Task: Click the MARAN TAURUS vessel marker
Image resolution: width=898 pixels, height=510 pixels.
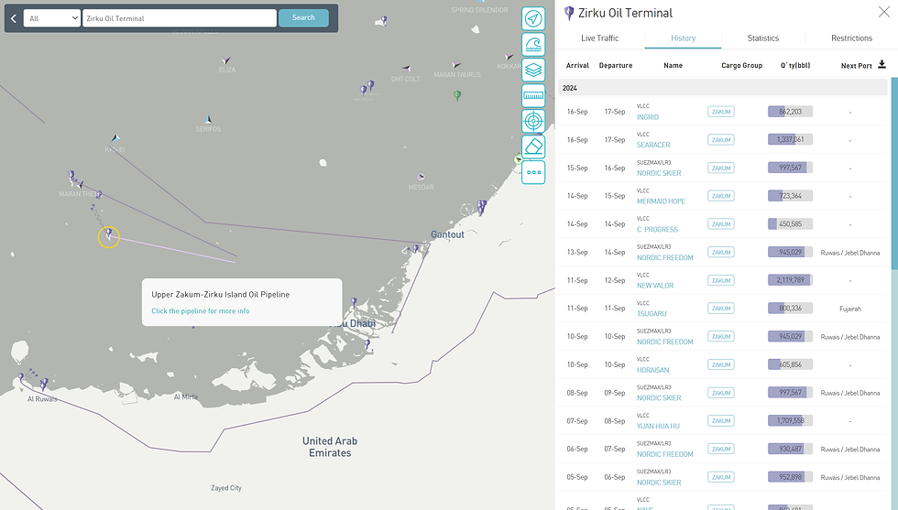Action: [x=456, y=65]
